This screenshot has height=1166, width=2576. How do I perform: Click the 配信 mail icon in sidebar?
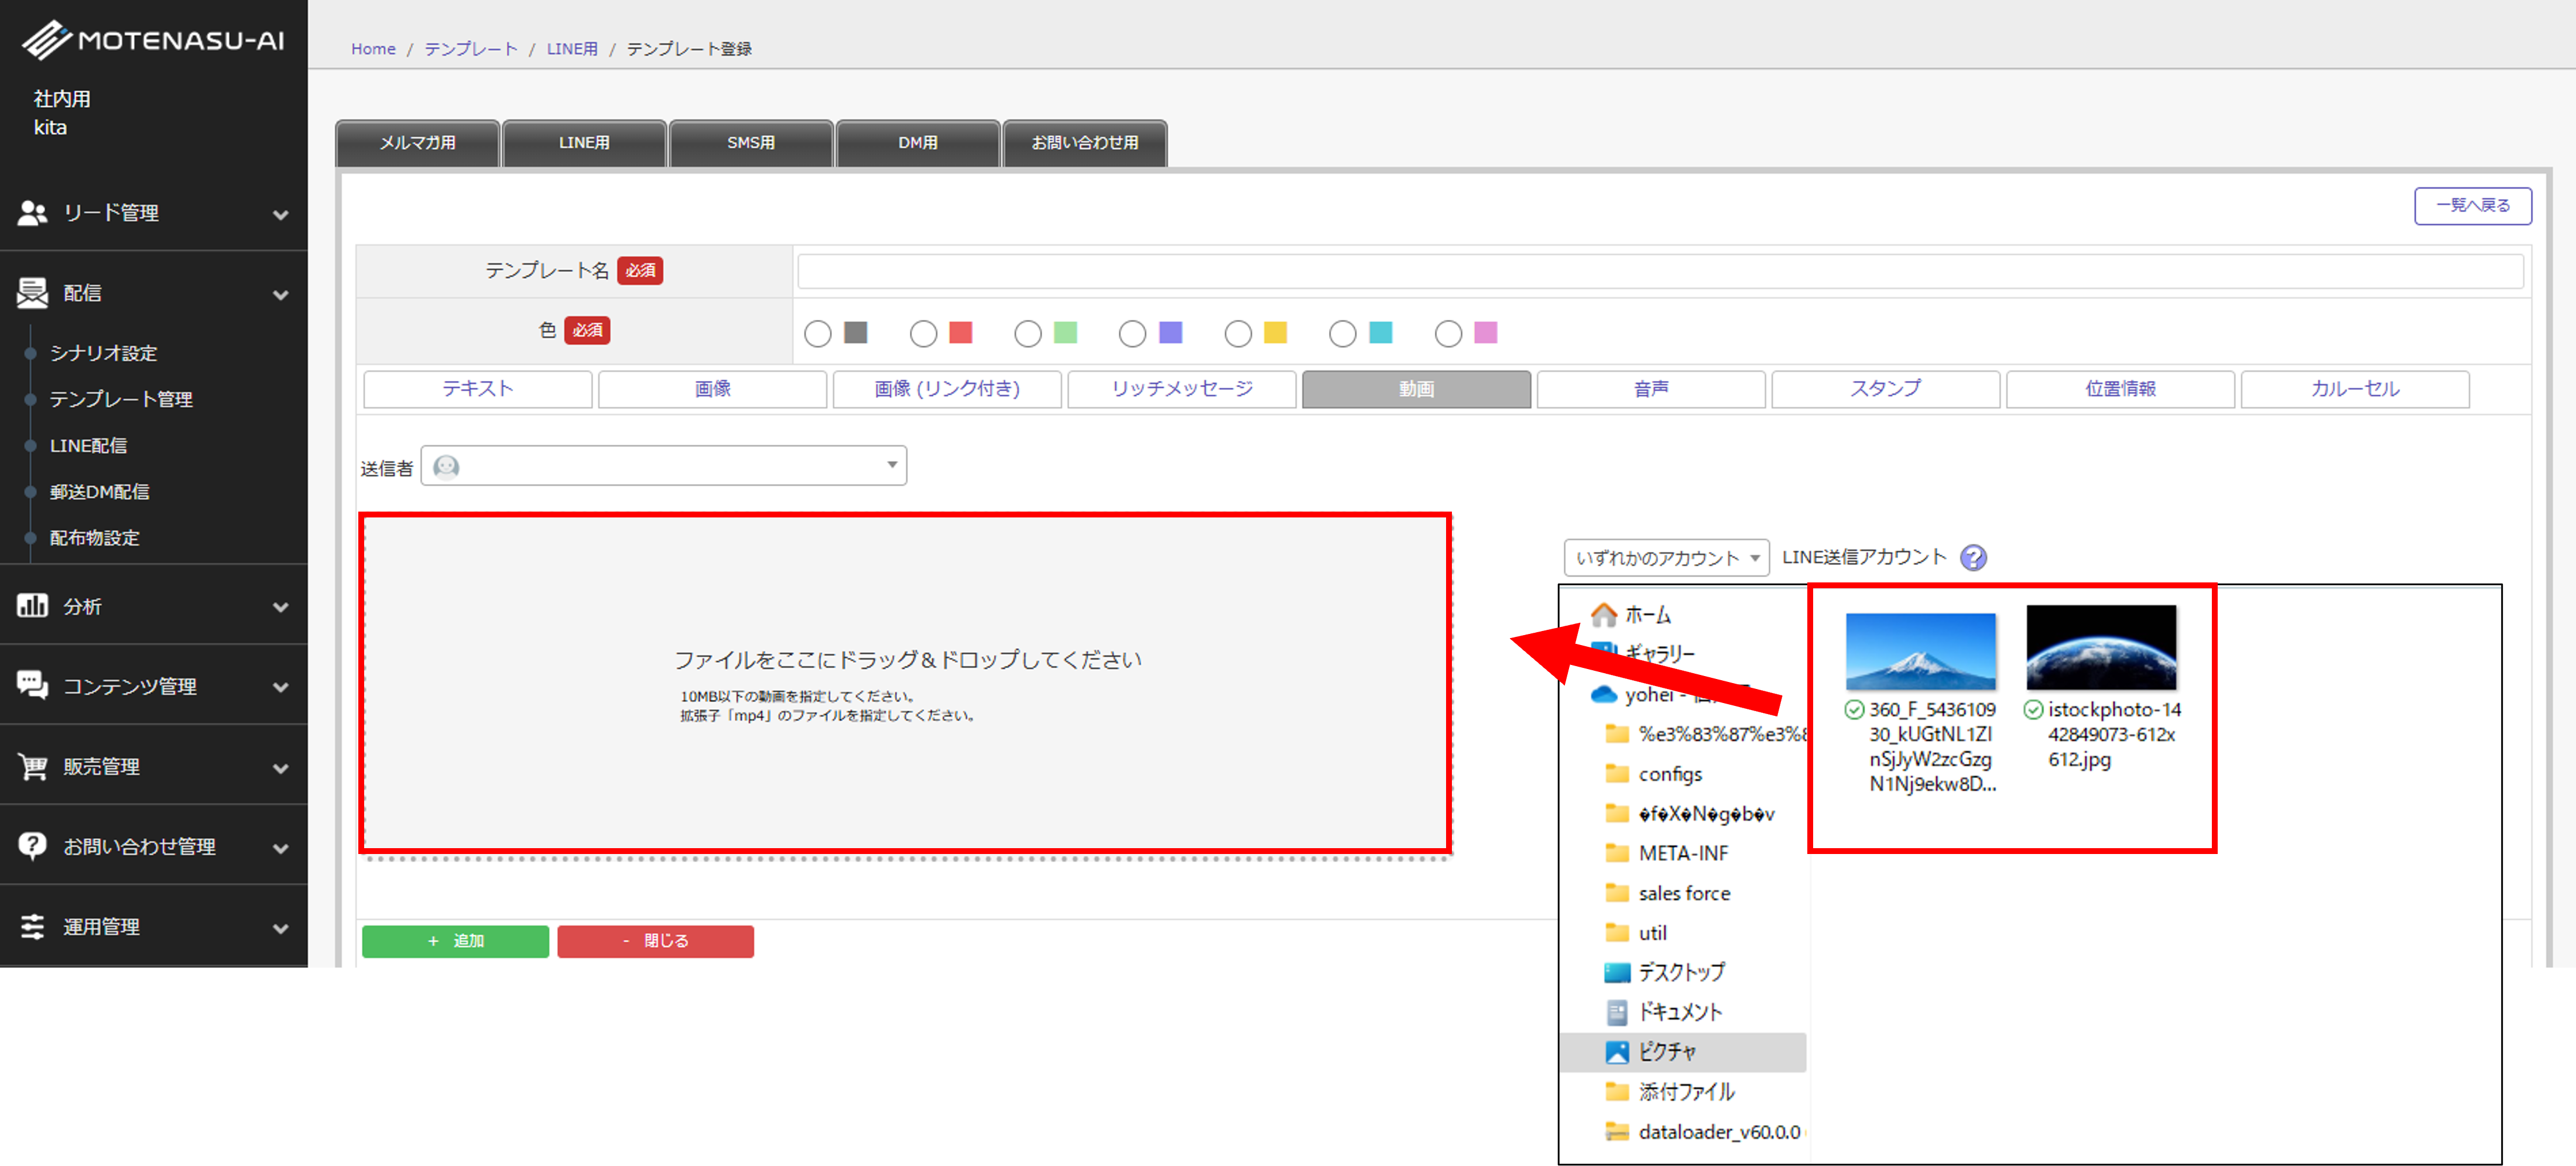tap(32, 293)
